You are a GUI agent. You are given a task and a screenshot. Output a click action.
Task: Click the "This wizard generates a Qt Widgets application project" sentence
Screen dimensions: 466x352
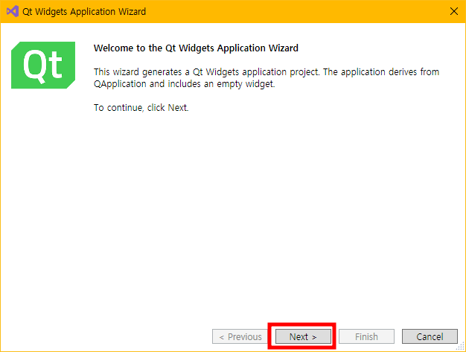[208, 72]
